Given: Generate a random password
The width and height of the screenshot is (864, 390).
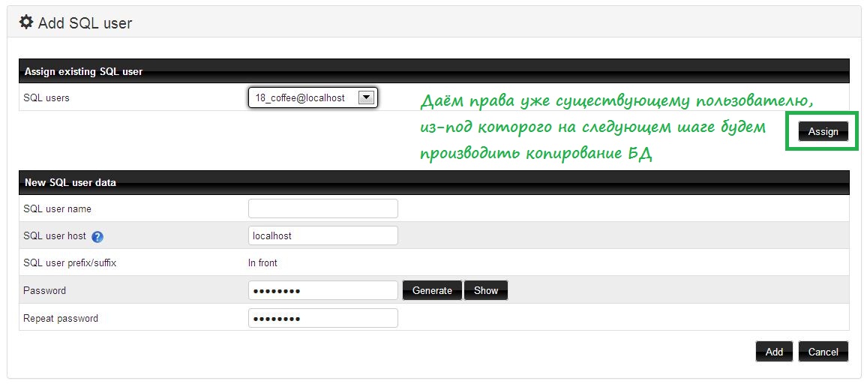Looking at the screenshot, I should [432, 290].
